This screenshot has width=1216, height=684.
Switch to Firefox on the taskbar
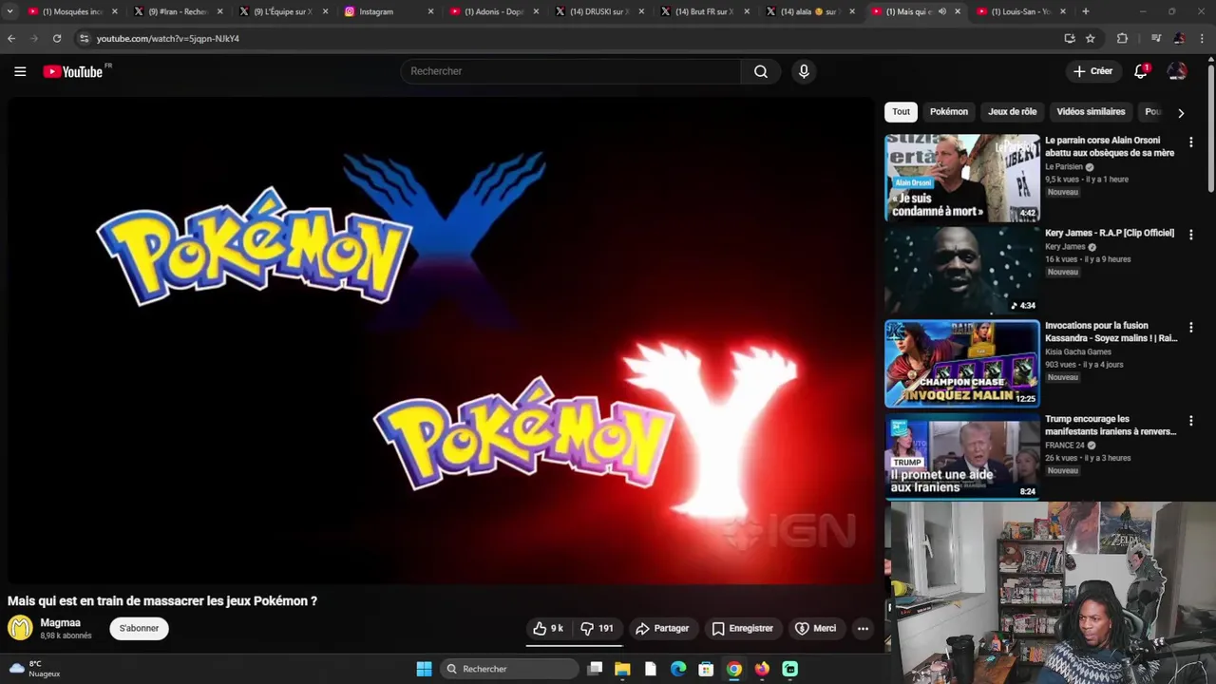click(762, 669)
